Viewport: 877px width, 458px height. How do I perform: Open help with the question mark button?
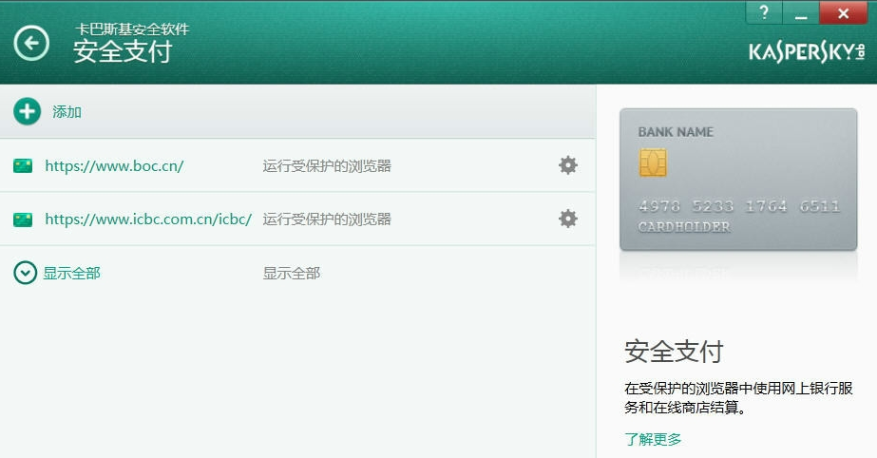[x=764, y=12]
